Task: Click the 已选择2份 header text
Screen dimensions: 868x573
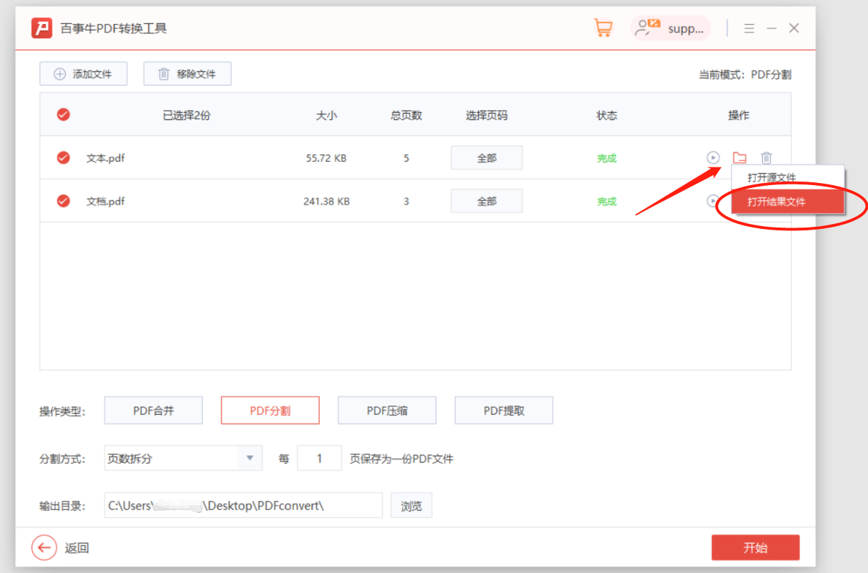Action: tap(186, 115)
